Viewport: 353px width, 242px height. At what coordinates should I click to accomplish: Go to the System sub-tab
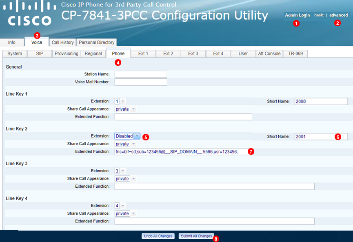click(x=15, y=53)
